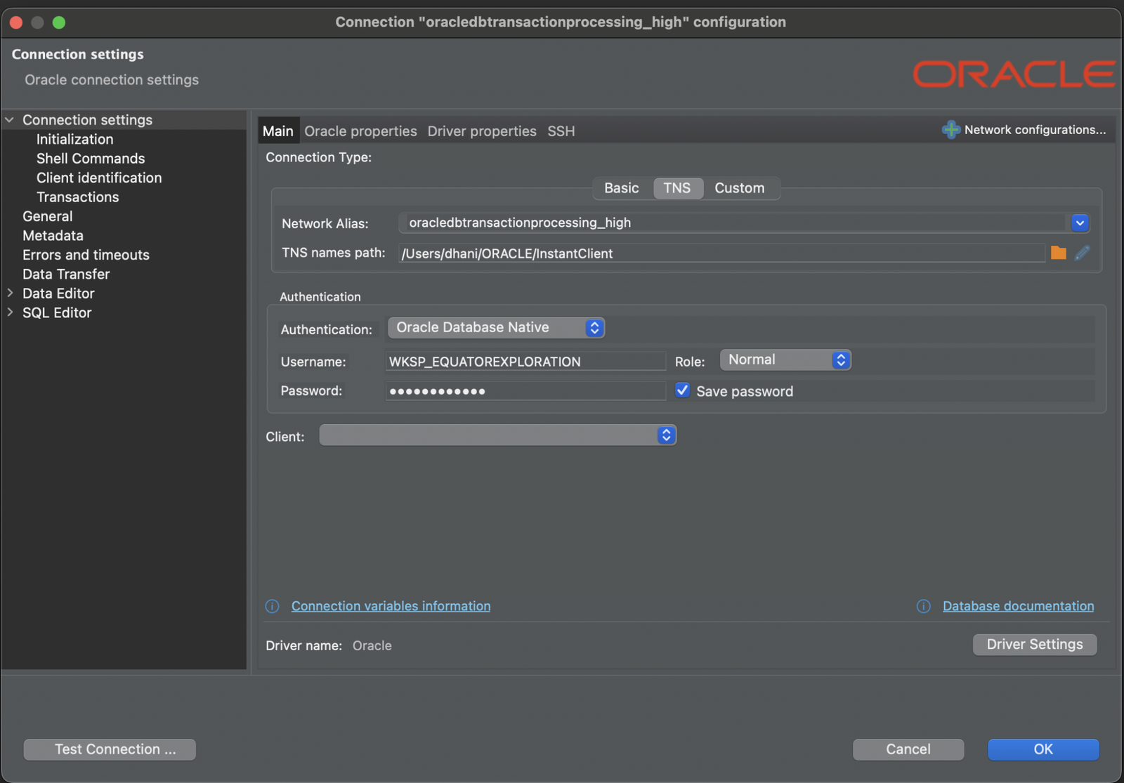The width and height of the screenshot is (1124, 783).
Task: Select SQL Editor in the settings tree
Action: [57, 312]
